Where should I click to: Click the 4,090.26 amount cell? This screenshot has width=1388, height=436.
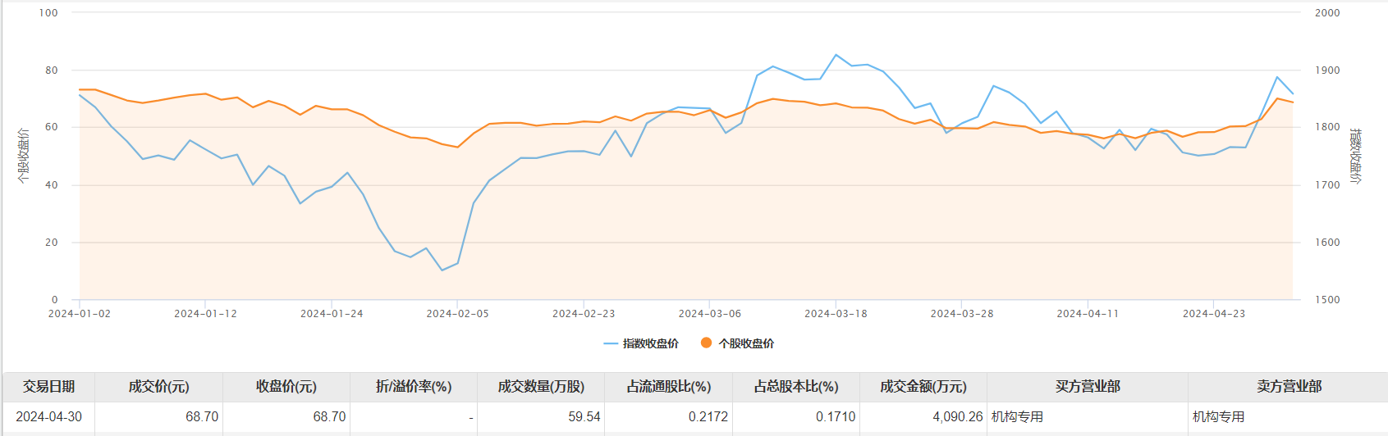pyautogui.click(x=957, y=417)
